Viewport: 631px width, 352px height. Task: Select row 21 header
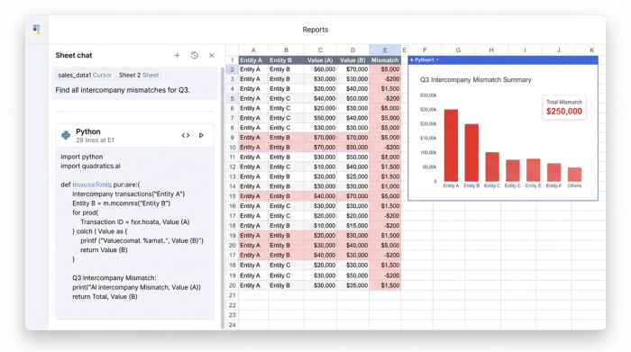(x=233, y=295)
